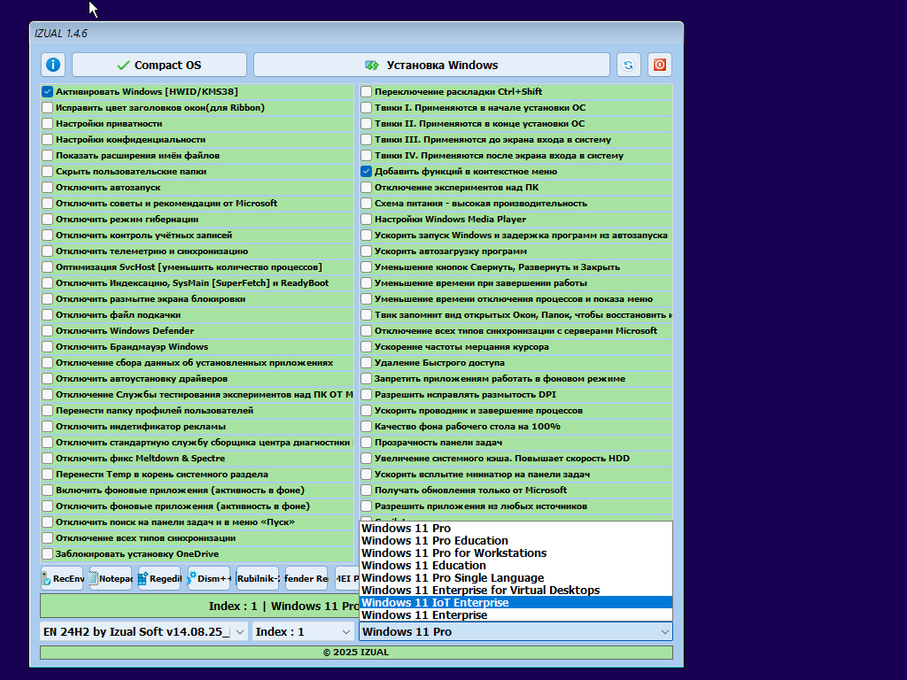
Task: Check Отключить контроль учётных записей
Action: tap(48, 235)
